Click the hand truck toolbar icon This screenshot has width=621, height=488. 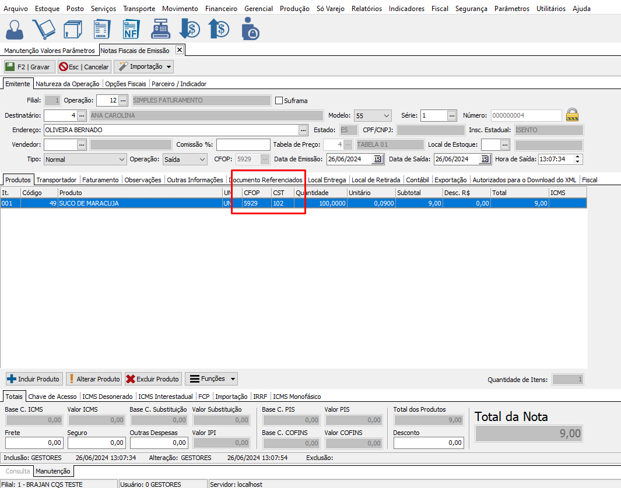point(44,29)
